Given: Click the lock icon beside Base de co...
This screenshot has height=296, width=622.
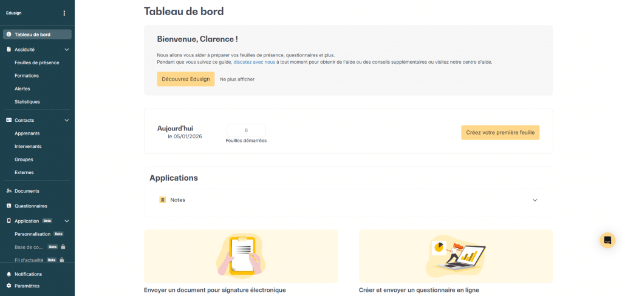Looking at the screenshot, I should pos(63,247).
